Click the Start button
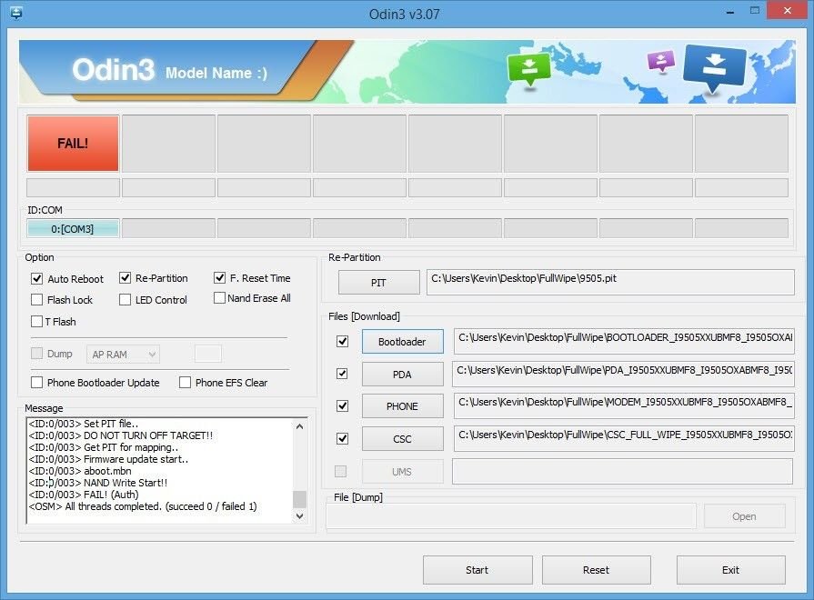 point(477,570)
